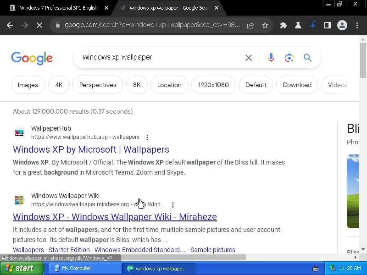This screenshot has height=275, width=367.
Task: Share this page icon in address bar
Action: point(250,25)
